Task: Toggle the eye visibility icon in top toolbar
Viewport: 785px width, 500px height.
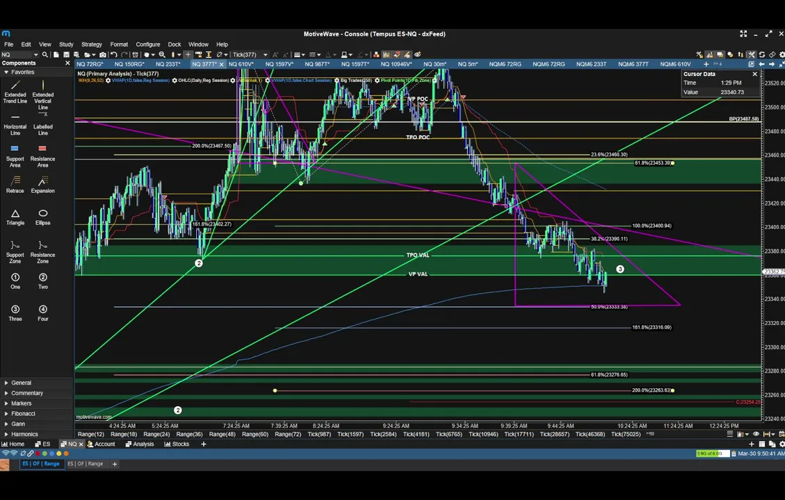Action: [417, 54]
